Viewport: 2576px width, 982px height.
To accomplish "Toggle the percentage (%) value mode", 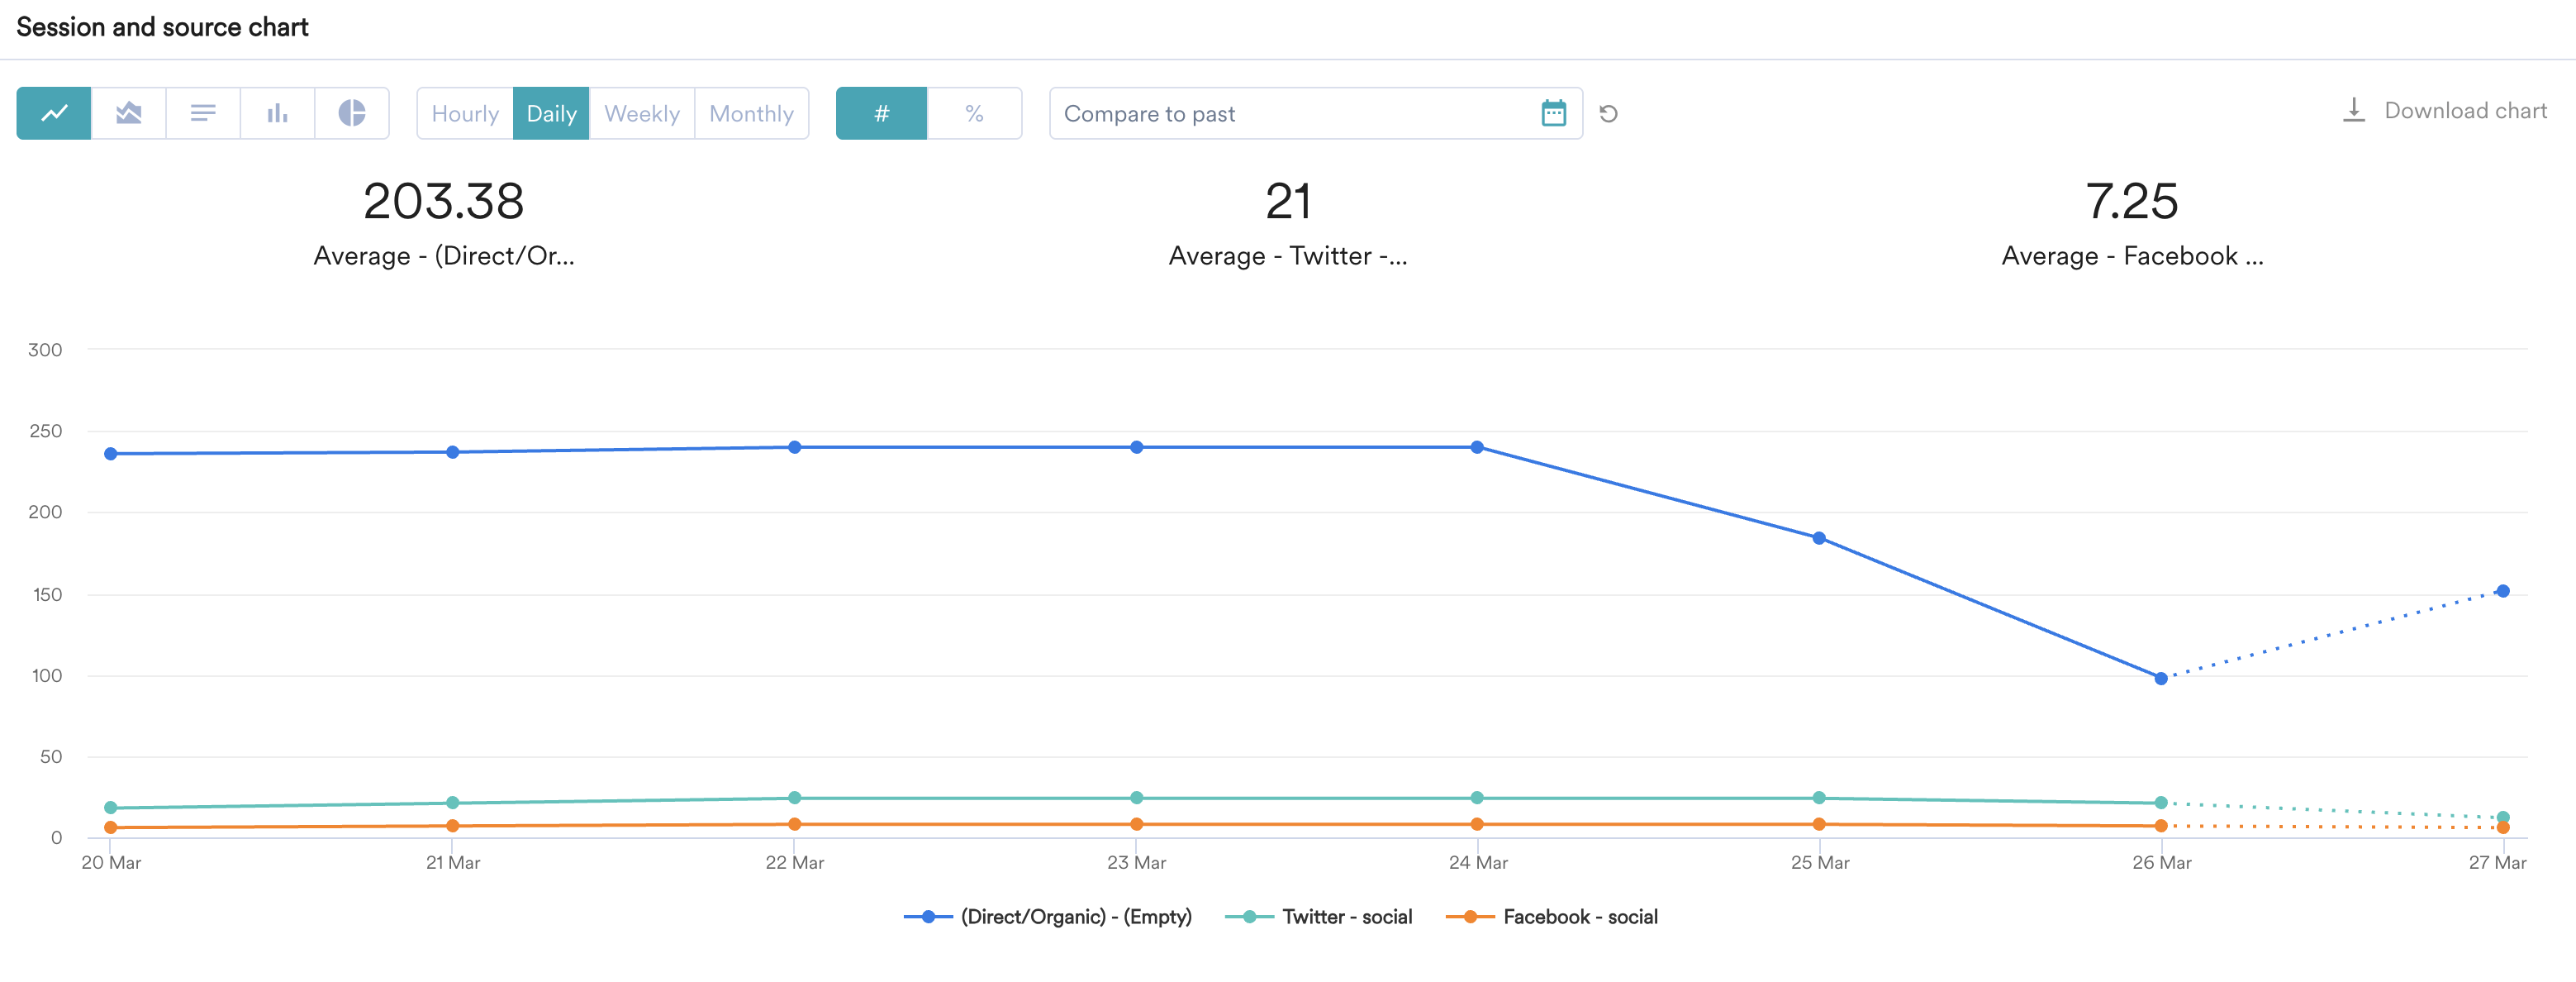I will click(x=974, y=113).
